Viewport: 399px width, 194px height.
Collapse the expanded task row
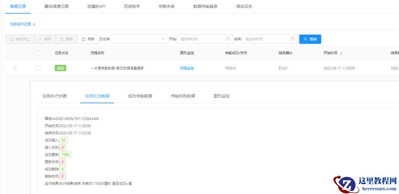pyautogui.click(x=15, y=68)
